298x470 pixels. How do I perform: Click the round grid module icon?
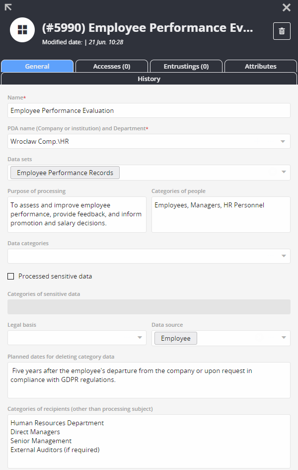[22, 30]
